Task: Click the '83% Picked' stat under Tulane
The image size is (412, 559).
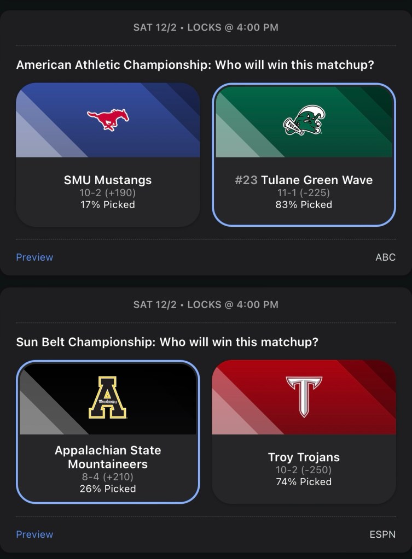Action: (304, 205)
